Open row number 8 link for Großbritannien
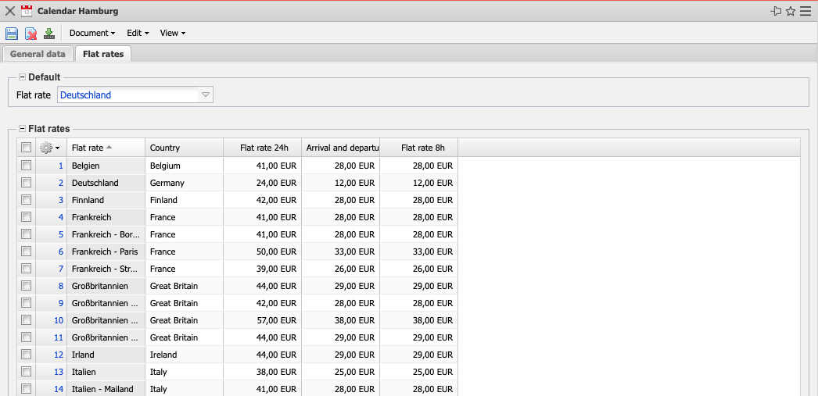818x396 pixels. (x=60, y=286)
